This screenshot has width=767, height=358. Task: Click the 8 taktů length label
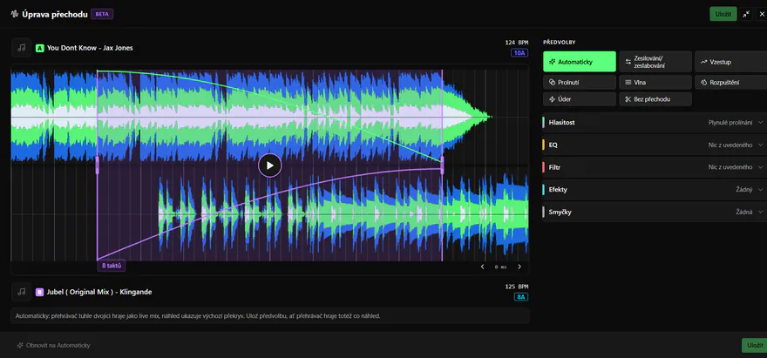click(x=111, y=266)
